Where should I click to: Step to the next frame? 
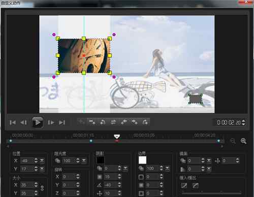coord(51,122)
